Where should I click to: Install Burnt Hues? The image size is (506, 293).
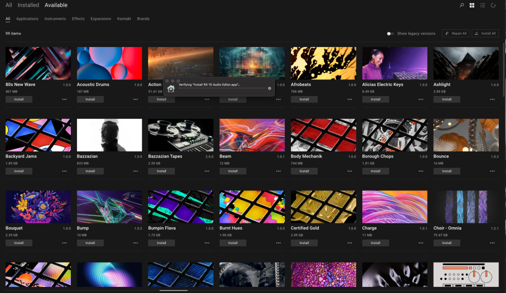[233, 243]
